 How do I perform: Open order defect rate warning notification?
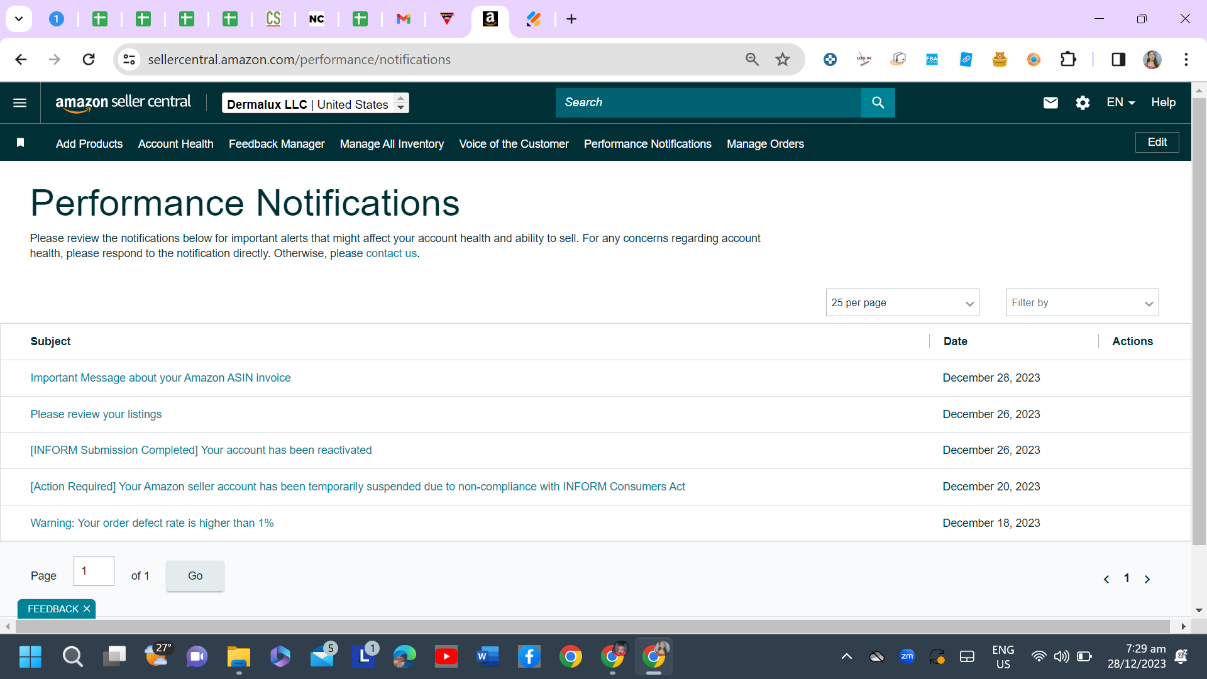pos(152,523)
